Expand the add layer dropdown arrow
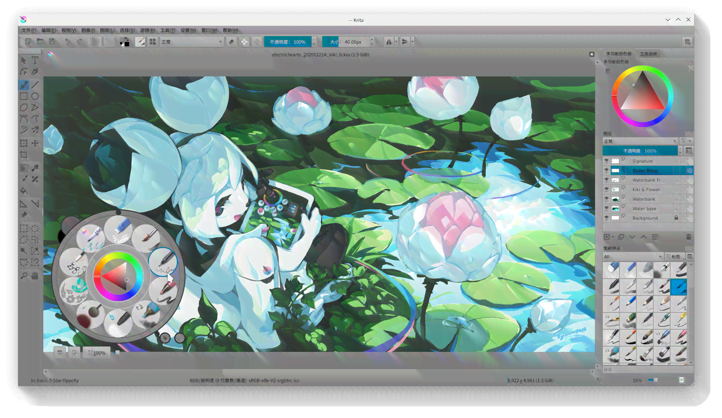Viewport: 722px width, 418px height. [x=613, y=237]
